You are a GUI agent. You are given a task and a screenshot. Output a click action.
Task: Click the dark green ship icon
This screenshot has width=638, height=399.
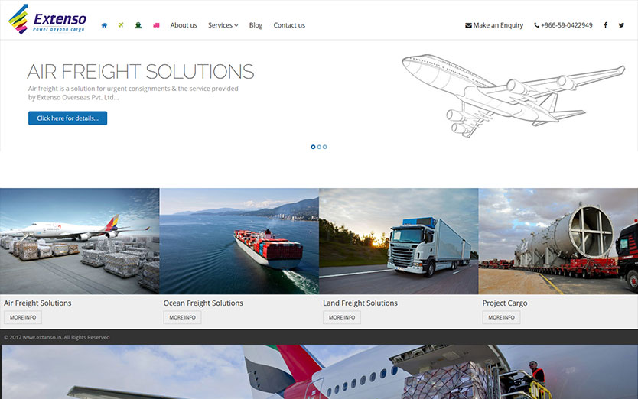coord(138,25)
